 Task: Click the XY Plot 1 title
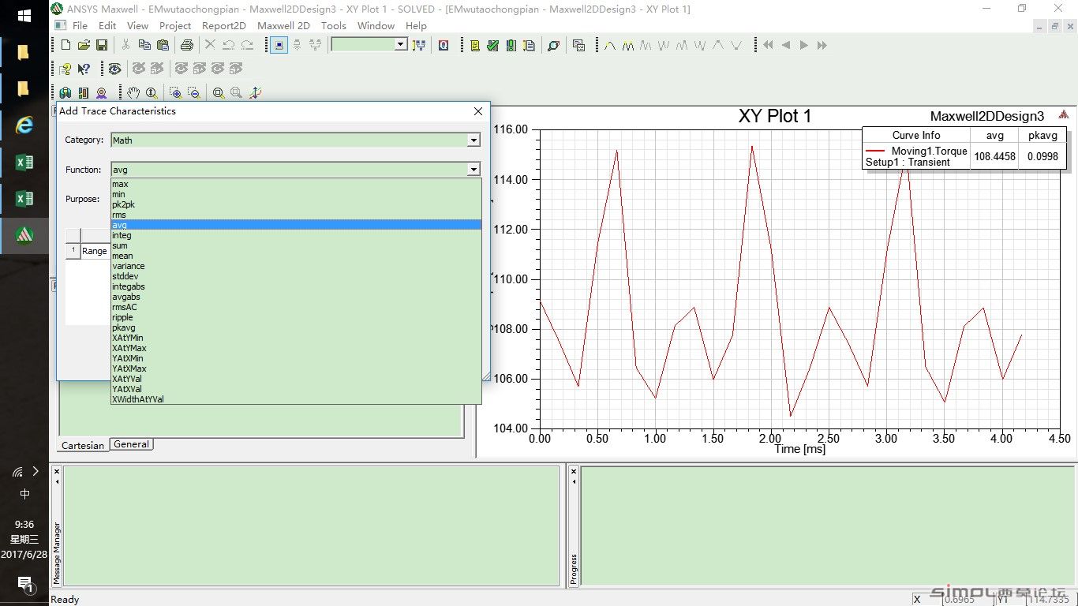coord(774,116)
